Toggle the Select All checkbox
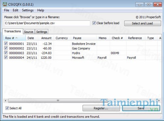 [7, 108]
